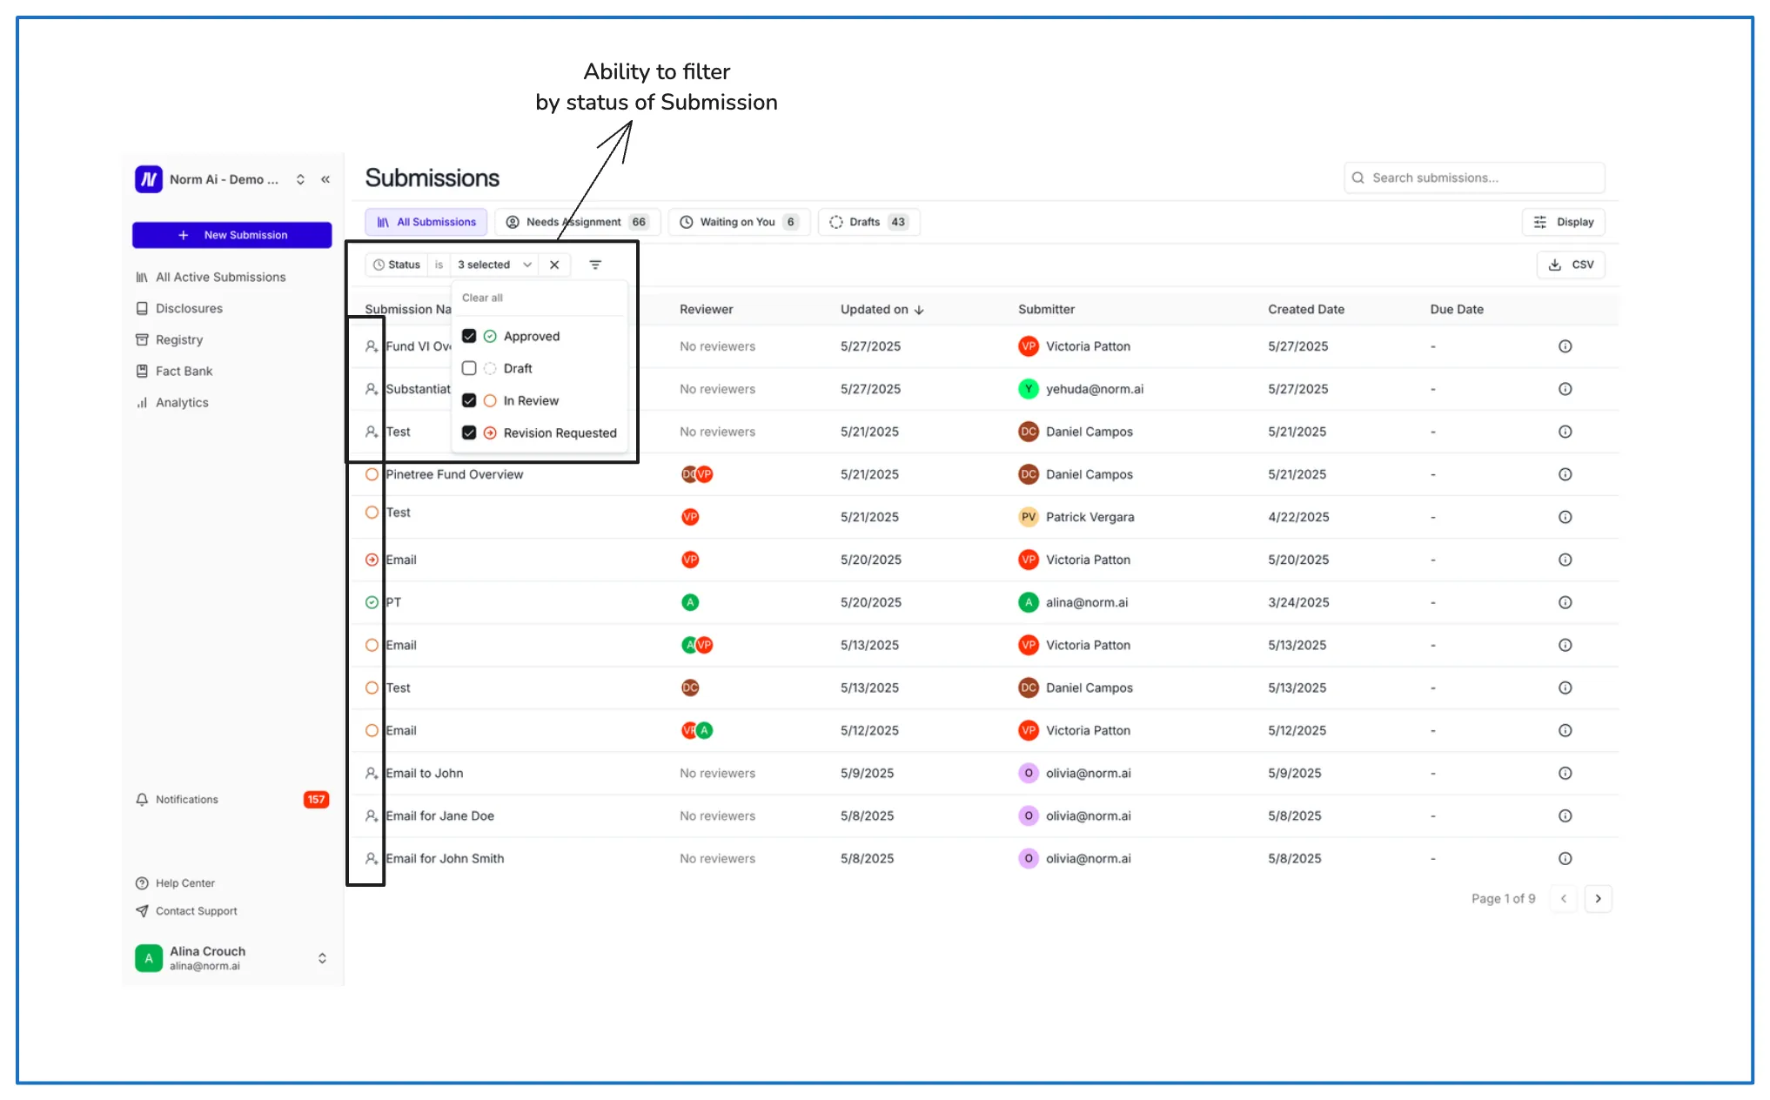Uncheck the Revision Requested checkbox
Viewport: 1770px width, 1100px height.
[469, 433]
